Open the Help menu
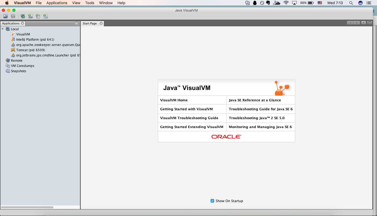Screen dimensions: 377x216 (121, 3)
